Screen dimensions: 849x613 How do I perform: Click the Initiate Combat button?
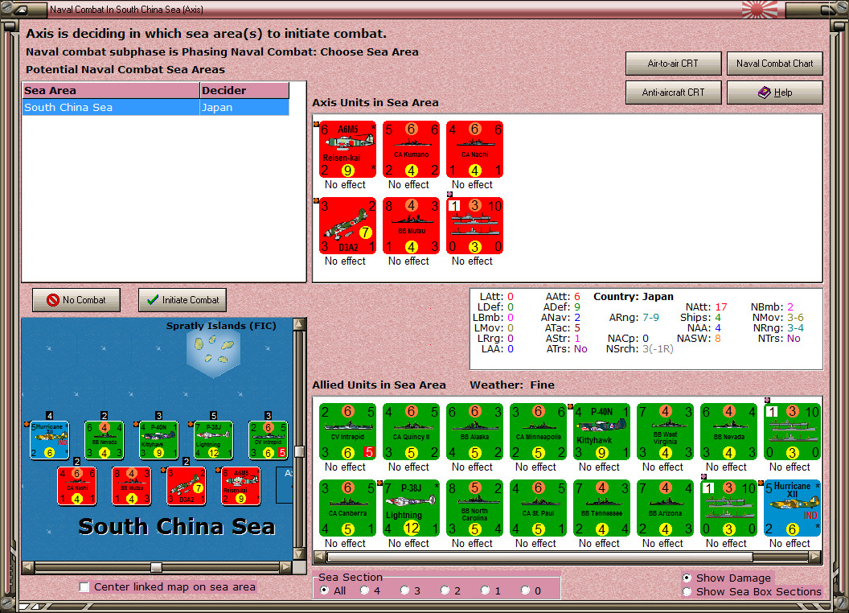pyautogui.click(x=183, y=300)
